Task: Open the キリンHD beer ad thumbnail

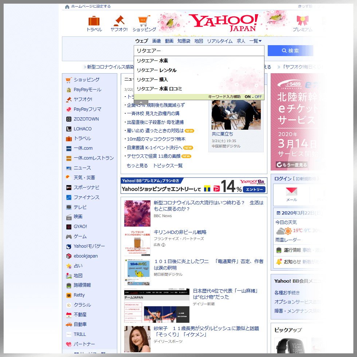Action: click(137, 243)
